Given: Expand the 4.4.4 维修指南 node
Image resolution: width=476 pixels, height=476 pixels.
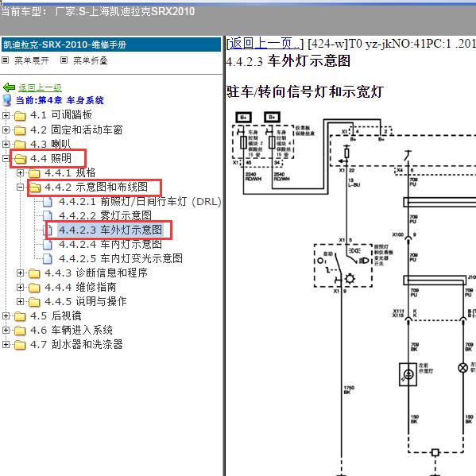Looking at the screenshot, I should [x=20, y=287].
